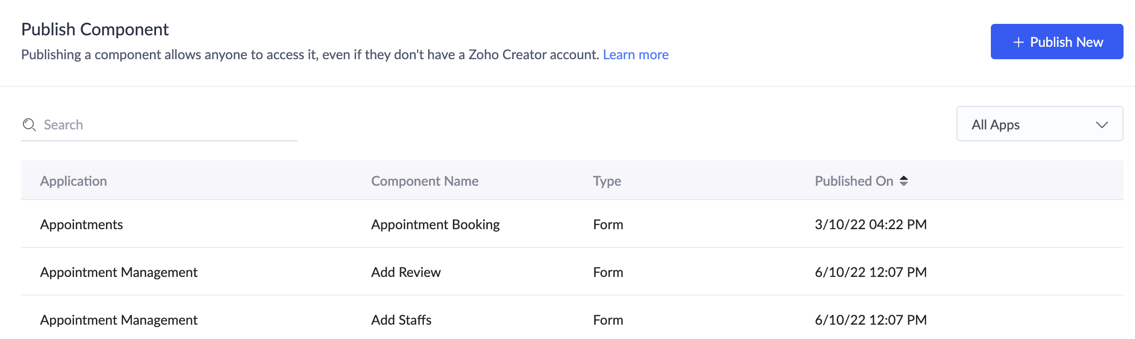Click the plus icon on Publish New
Screen dimensions: 1135x339
point(1018,42)
